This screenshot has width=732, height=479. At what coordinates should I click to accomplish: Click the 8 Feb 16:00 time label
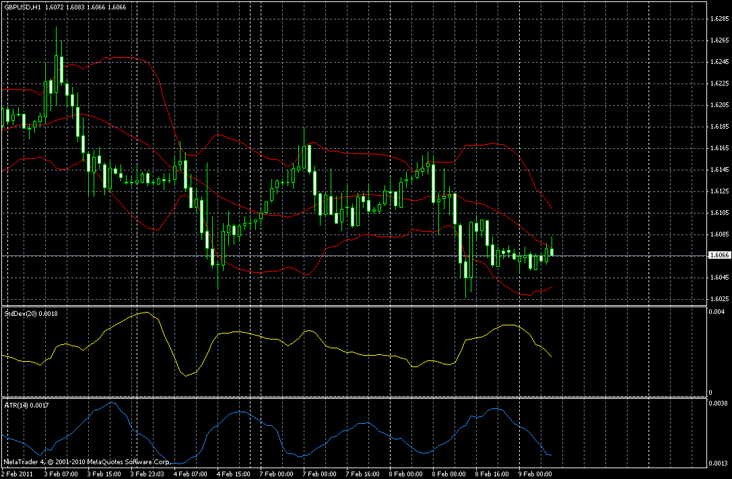coord(492,474)
